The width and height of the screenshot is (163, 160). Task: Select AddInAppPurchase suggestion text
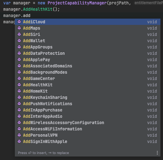pos(43,110)
